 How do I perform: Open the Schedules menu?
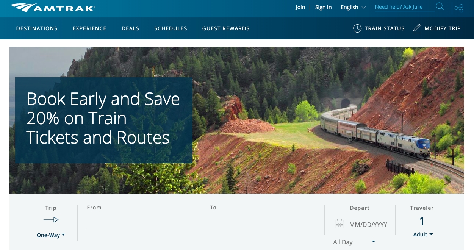(x=171, y=28)
